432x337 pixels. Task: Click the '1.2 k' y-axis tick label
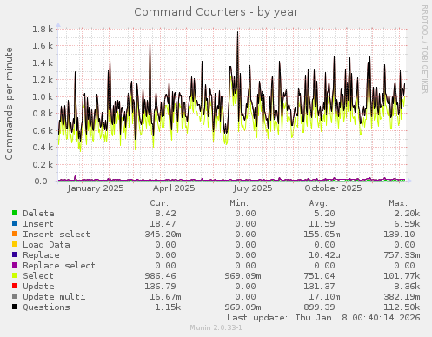point(43,80)
